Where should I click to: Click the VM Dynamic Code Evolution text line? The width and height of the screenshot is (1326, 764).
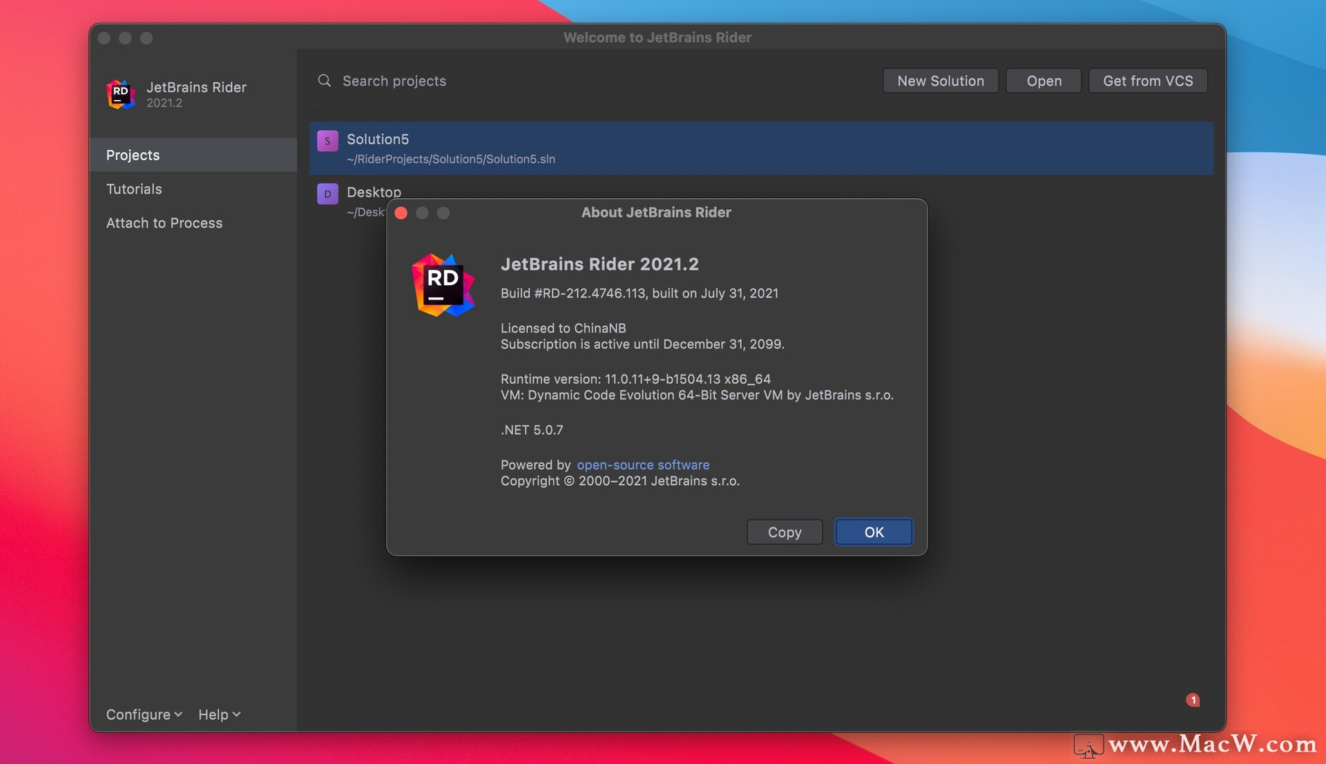click(697, 395)
